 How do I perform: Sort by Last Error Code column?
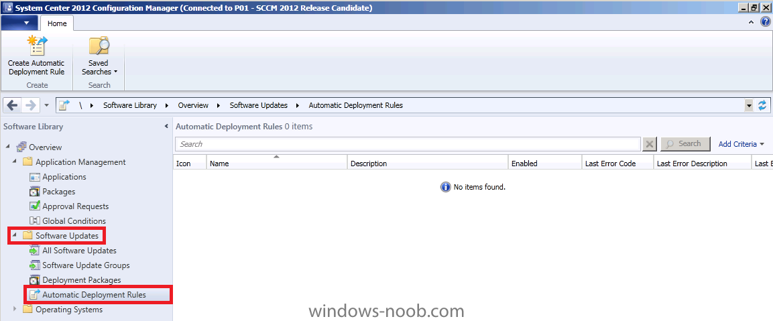pyautogui.click(x=617, y=164)
